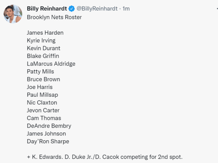Click the 'DeAndre Bembry' line
Viewport: 218px width, 163px height.
coord(49,126)
